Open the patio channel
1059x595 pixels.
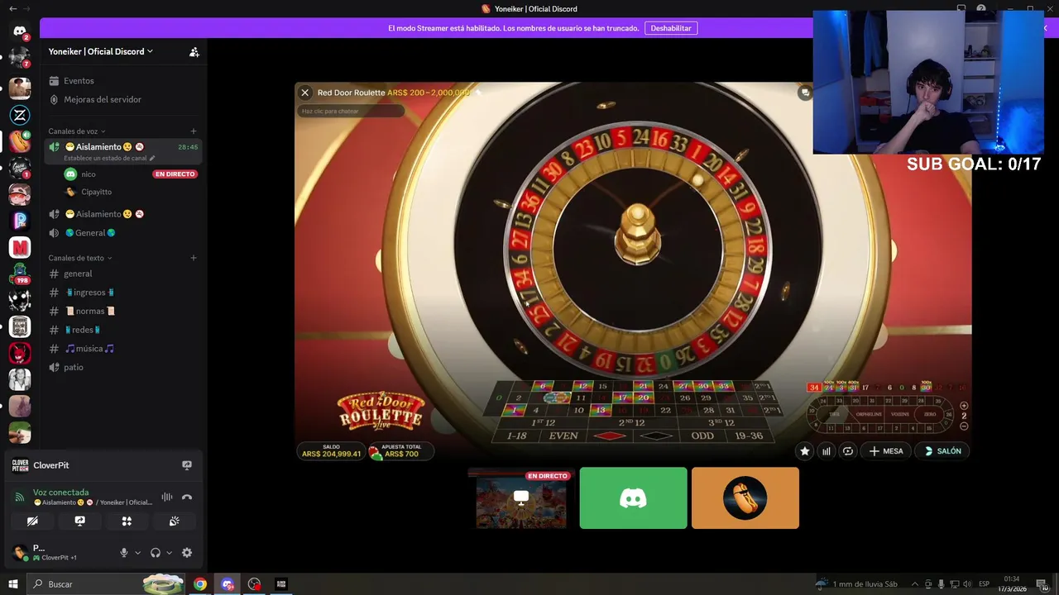tap(122, 367)
